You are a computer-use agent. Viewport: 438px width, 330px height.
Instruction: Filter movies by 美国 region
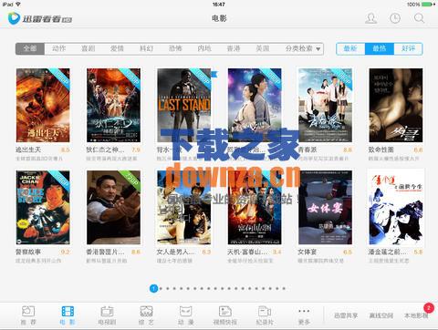[x=263, y=48]
